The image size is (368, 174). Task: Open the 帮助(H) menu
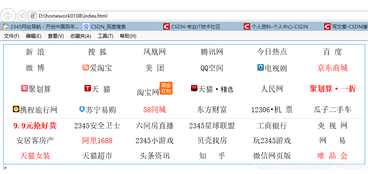click(128, 36)
